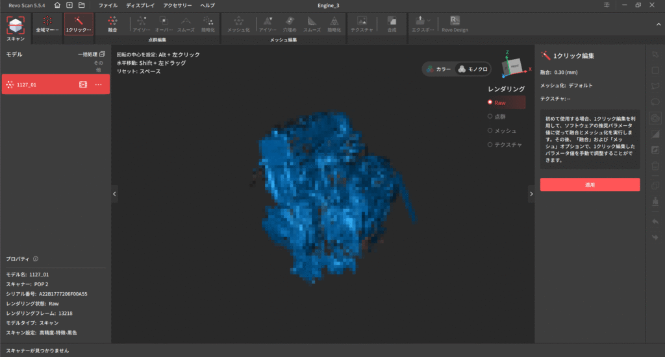Image resolution: width=665 pixels, height=357 pixels.
Task: Open the 1127_01 model's three-dot menu
Action: tap(99, 84)
